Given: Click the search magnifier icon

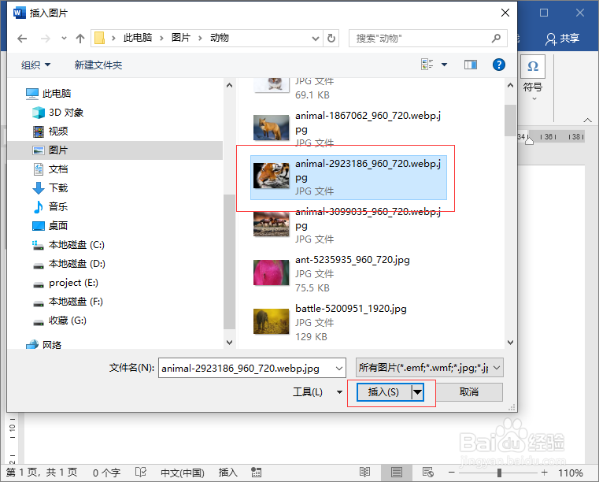Looking at the screenshot, I should click(496, 39).
